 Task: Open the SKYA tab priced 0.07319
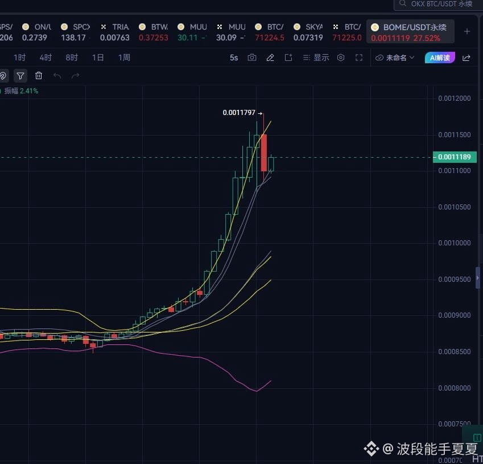[308, 32]
